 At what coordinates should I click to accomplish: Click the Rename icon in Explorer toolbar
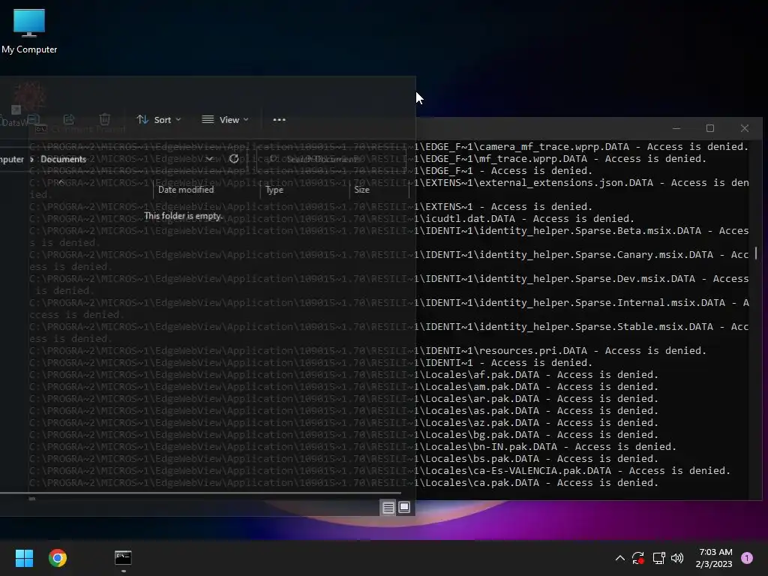(x=34, y=119)
